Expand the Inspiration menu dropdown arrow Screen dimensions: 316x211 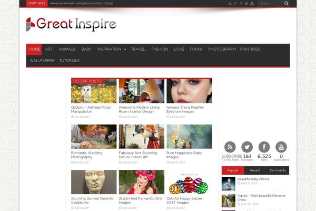click(x=125, y=49)
